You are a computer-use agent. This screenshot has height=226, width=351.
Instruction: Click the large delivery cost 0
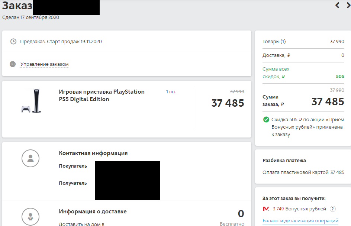click(241, 214)
